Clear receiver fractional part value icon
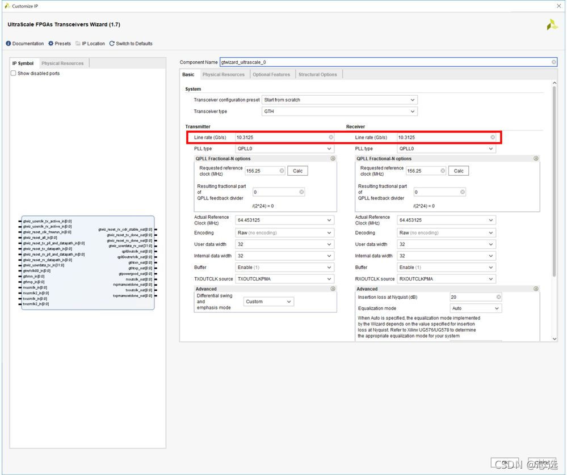This screenshot has height=475, width=567. (x=463, y=192)
